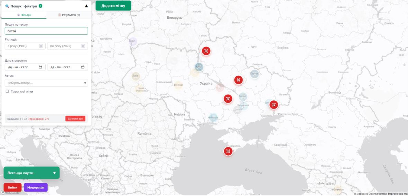
Task: Click the battle marker west of Kharkiv
Action: click(x=238, y=80)
